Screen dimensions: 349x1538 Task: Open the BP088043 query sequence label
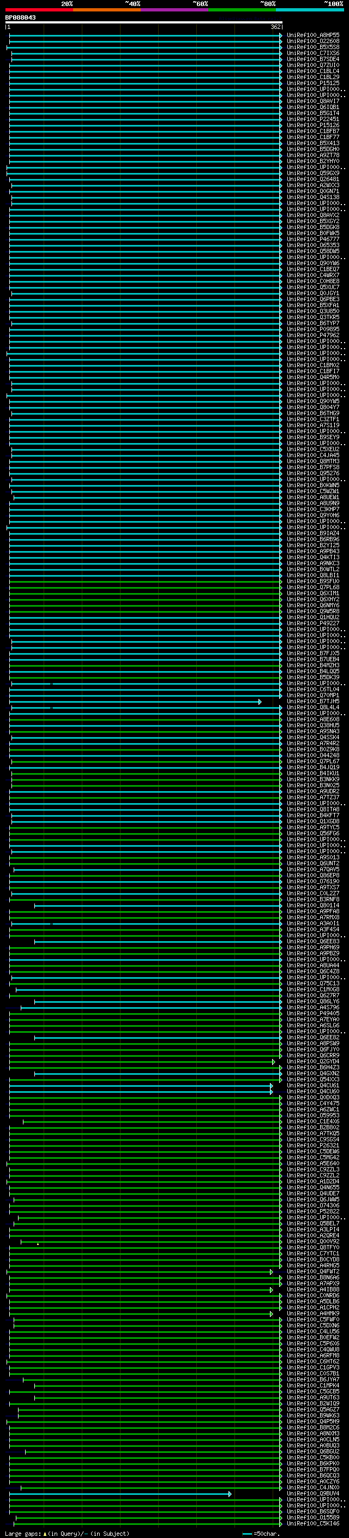click(20, 17)
